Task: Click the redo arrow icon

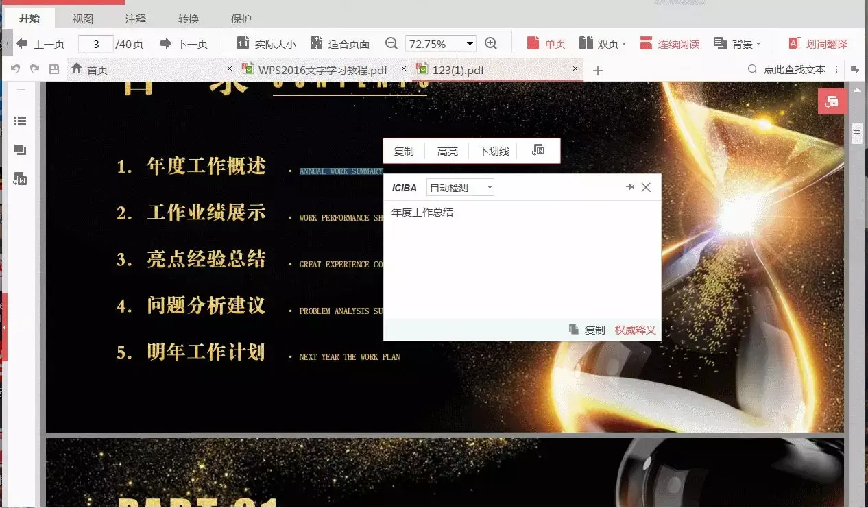Action: tap(34, 69)
